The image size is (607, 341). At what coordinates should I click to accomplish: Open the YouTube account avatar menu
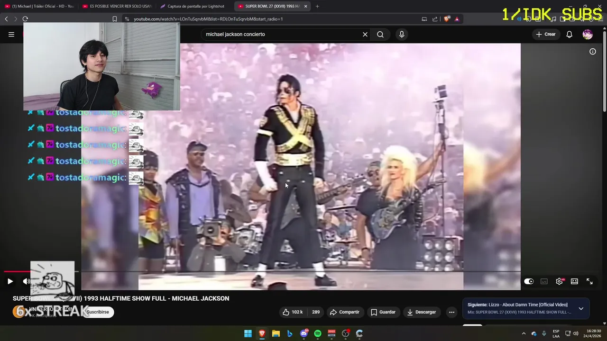coord(588,34)
